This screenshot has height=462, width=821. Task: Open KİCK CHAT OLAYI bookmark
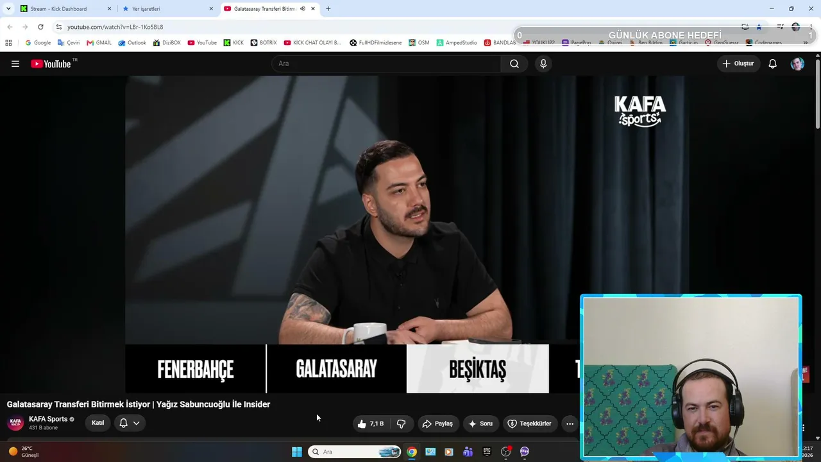(312, 43)
